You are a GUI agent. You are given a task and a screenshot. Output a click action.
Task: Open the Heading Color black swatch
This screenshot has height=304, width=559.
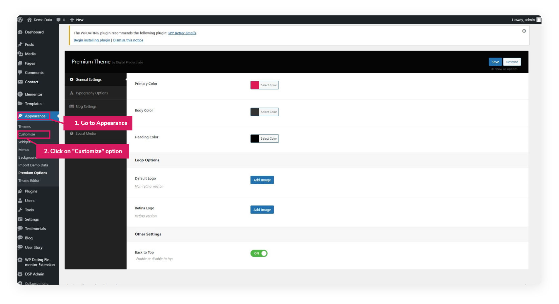pyautogui.click(x=255, y=139)
